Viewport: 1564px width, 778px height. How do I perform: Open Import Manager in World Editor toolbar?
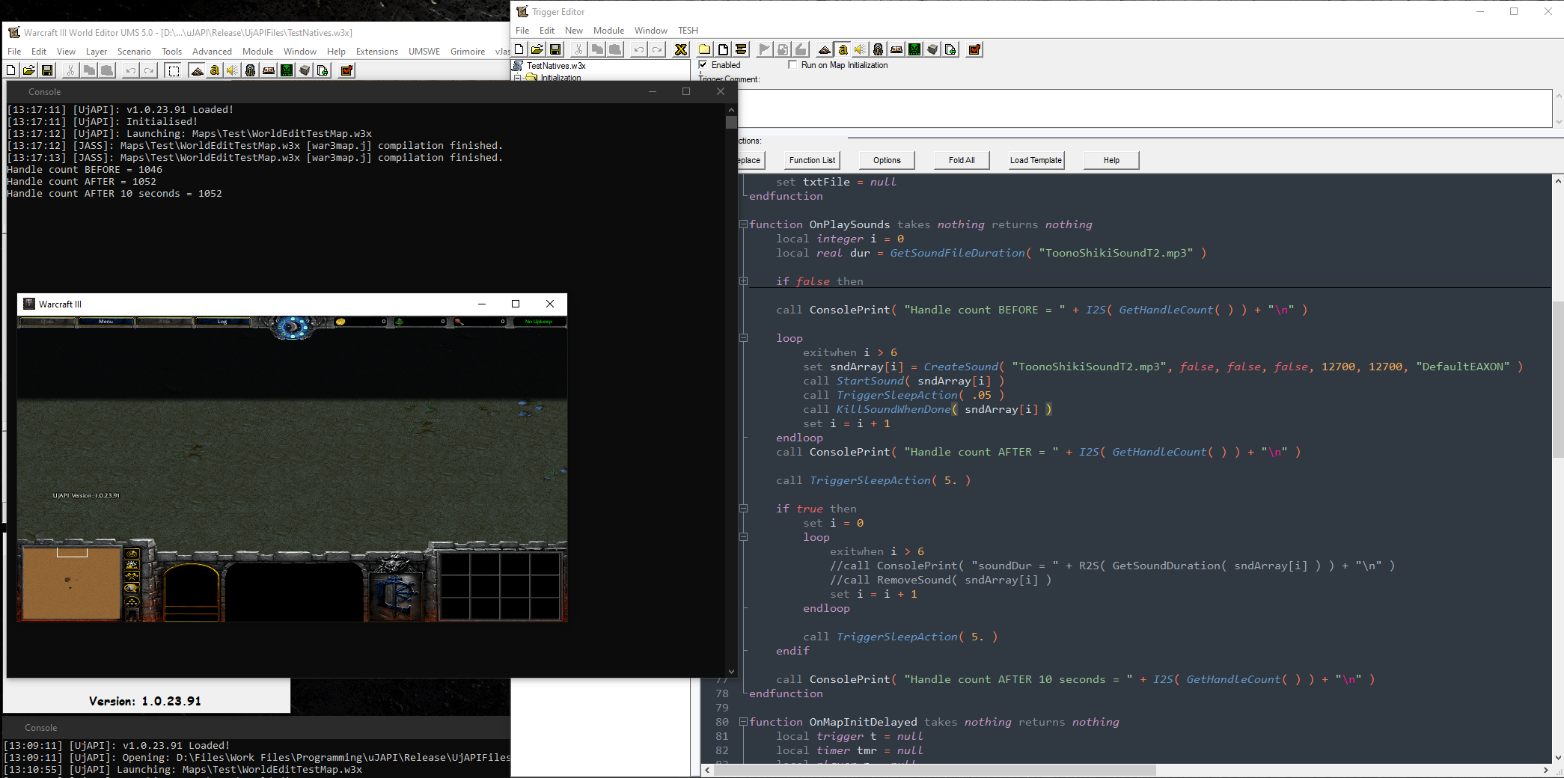(323, 70)
